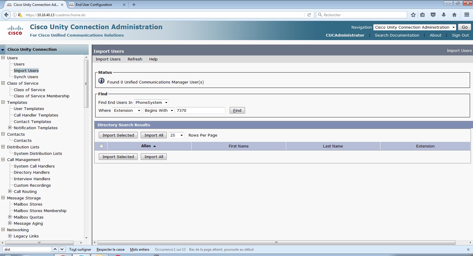Click the lower Import Selected button
The width and height of the screenshot is (473, 256).
pos(118,157)
